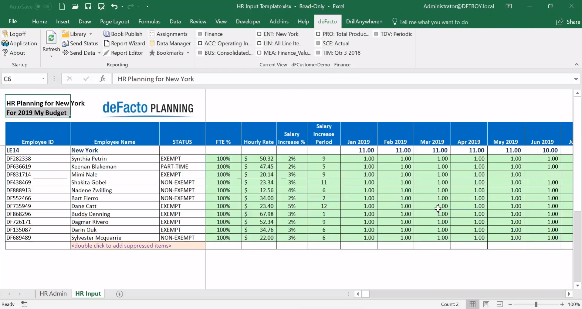Expand the formula bar
The width and height of the screenshot is (582, 309).
pos(576,79)
